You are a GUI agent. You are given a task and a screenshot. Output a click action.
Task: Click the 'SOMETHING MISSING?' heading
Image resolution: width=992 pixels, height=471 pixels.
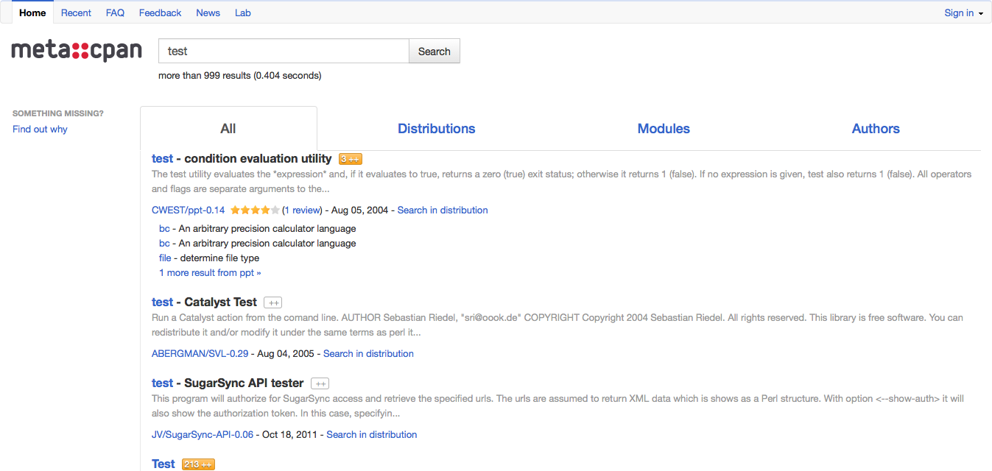pos(58,114)
